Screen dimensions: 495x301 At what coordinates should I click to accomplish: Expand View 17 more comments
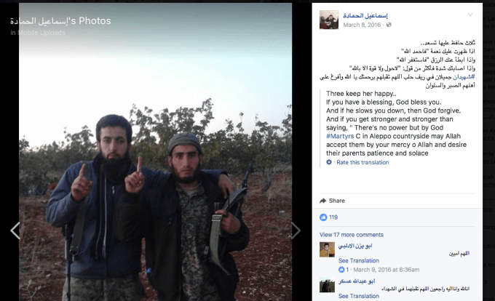point(352,235)
